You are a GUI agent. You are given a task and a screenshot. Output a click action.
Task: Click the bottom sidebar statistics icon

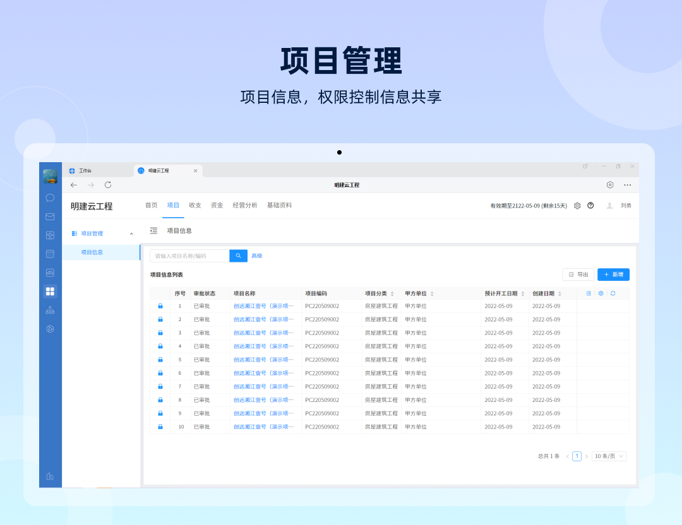point(50,476)
